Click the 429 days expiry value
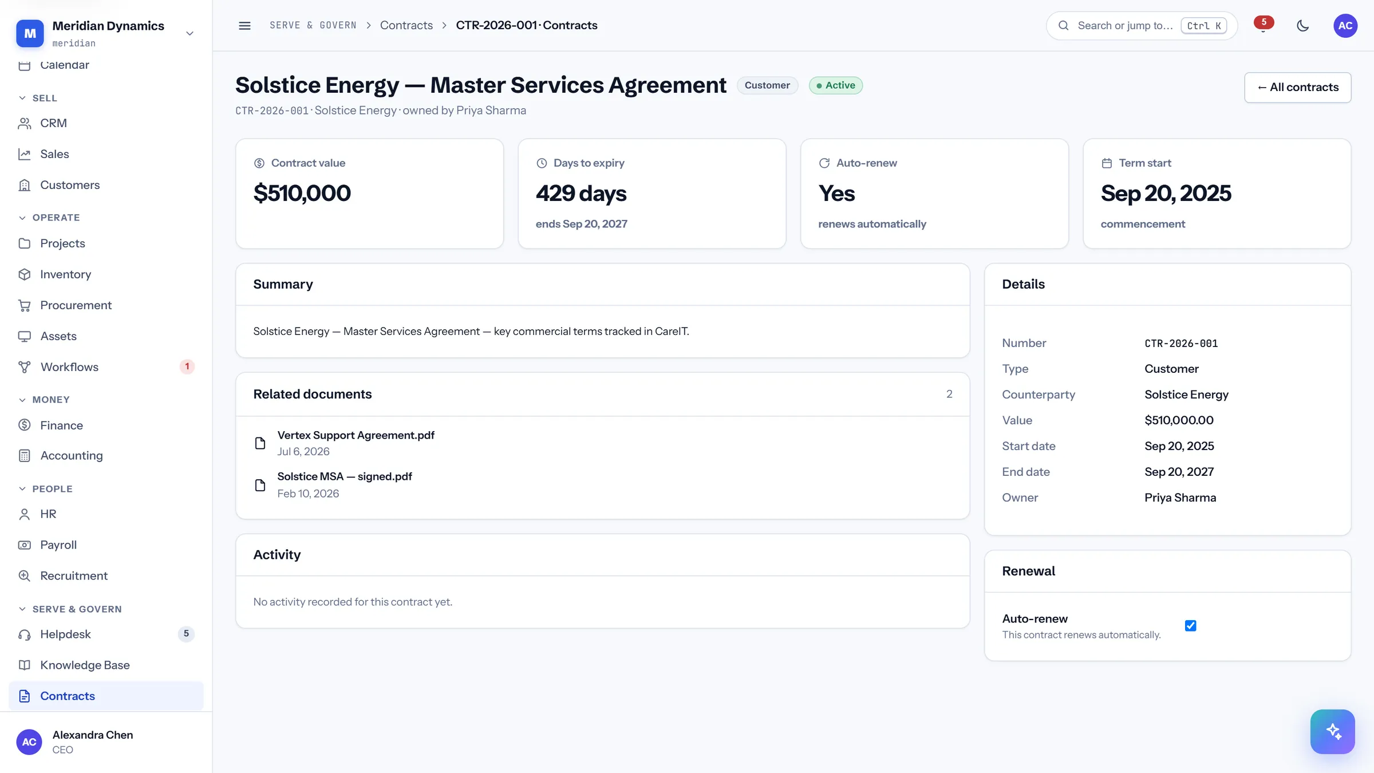This screenshot has height=773, width=1374. [581, 194]
